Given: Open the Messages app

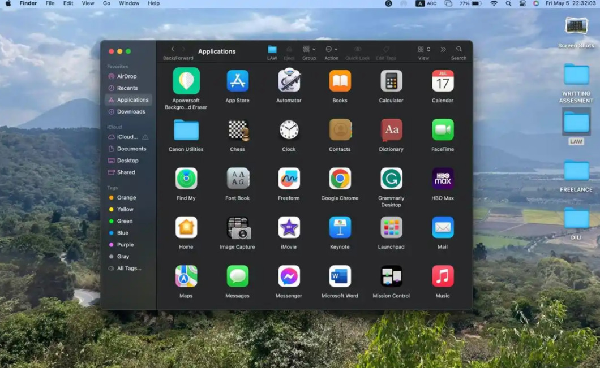Looking at the screenshot, I should (238, 276).
